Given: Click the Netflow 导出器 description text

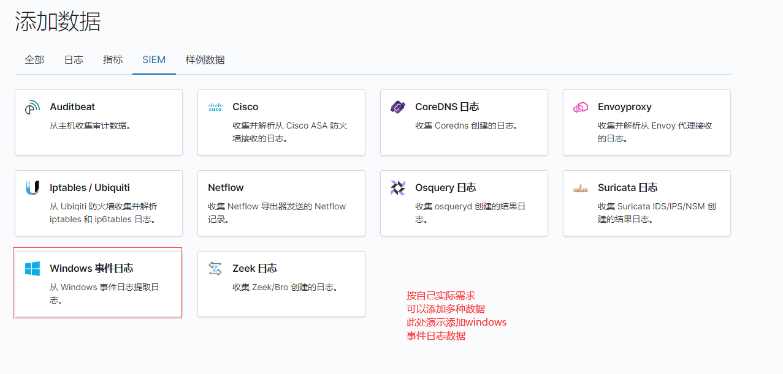Looking at the screenshot, I should pos(277,213).
